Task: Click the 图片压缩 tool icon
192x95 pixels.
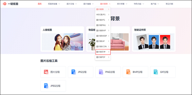Action: [x=46, y=72]
